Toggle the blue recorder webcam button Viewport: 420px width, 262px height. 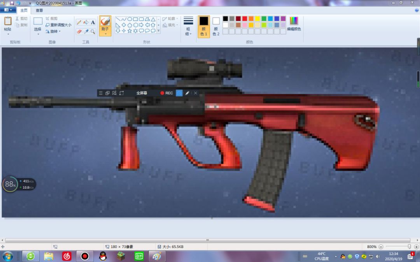point(179,93)
